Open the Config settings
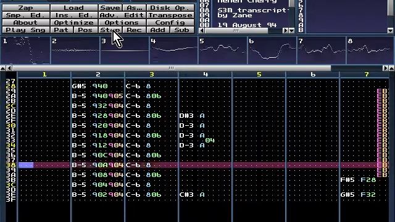Screen dimensions: 395x222 pyautogui.click(x=170, y=22)
